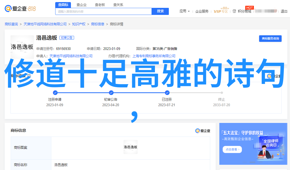This screenshot has height=170, width=290.
Task: Click the 商标图案 row label
Action: coord(20,148)
